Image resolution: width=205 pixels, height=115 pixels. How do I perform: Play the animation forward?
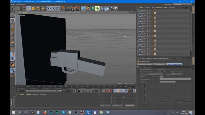pos(86,91)
